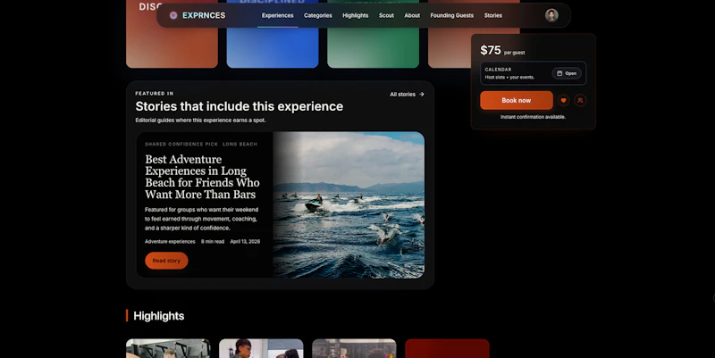715x358 pixels.
Task: Click the 'April 13, 2026' date
Action: point(245,242)
